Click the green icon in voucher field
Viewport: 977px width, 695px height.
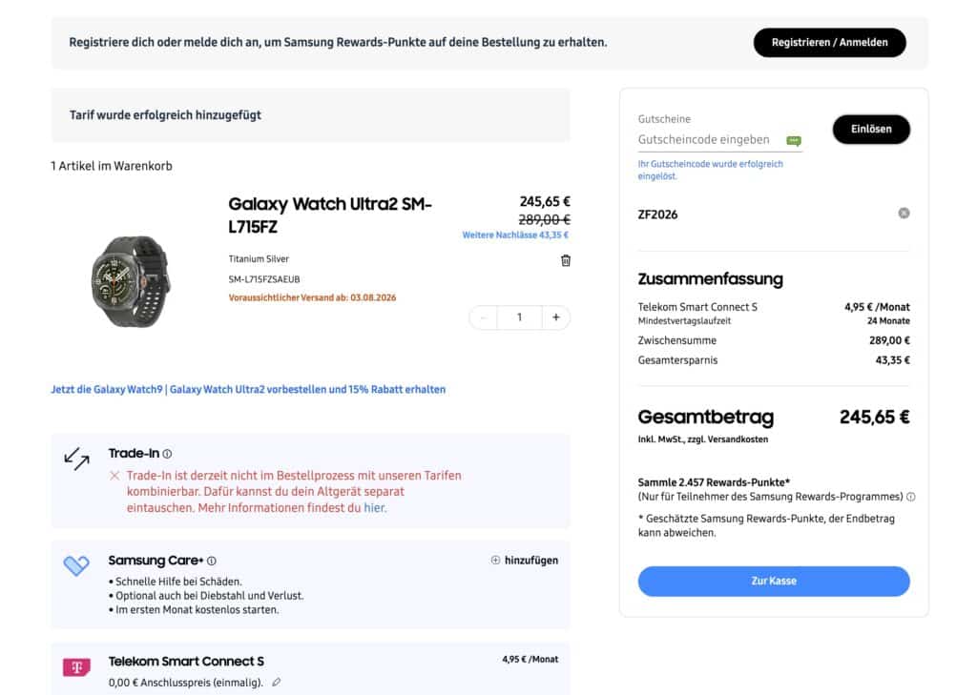(x=793, y=140)
